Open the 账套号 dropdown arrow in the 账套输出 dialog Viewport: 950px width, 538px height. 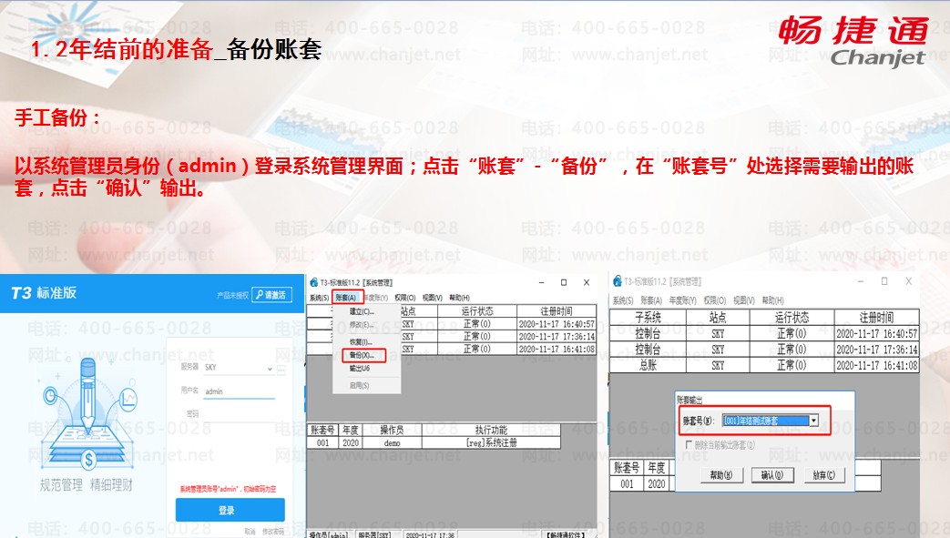814,421
